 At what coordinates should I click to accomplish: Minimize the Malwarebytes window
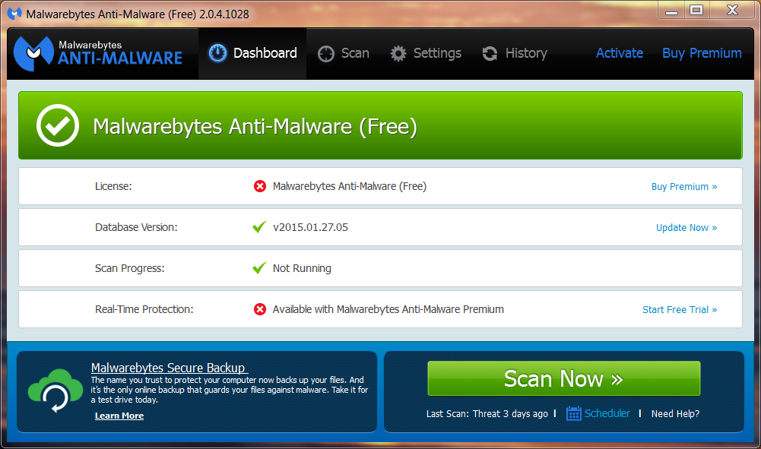click(672, 11)
